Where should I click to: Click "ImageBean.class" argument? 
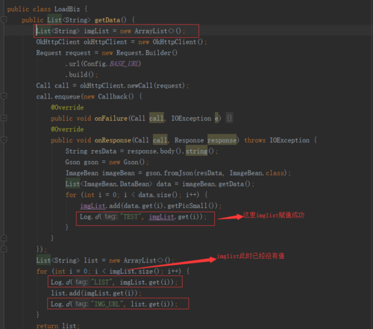click(257, 173)
